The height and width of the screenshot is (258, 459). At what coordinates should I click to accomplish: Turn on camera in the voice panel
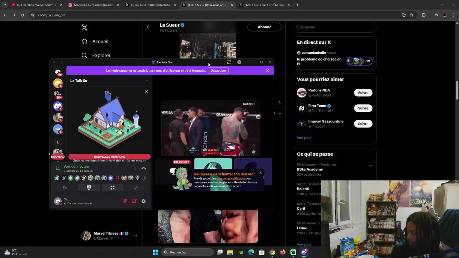tap(65, 187)
